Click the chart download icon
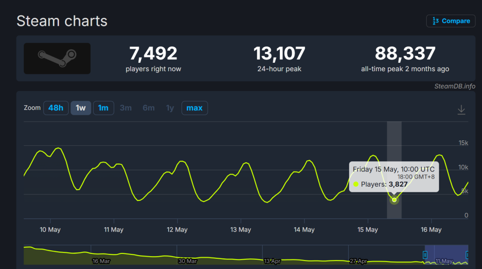This screenshot has height=269, width=482. [461, 110]
